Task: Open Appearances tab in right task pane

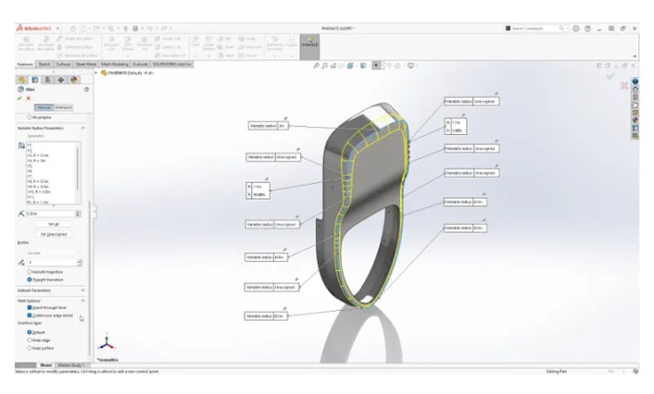Action: pyautogui.click(x=635, y=120)
